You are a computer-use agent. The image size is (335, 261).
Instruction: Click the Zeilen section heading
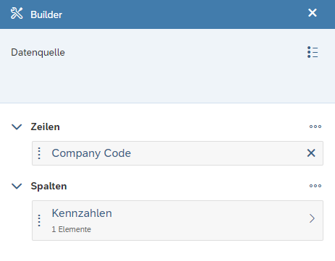[x=45, y=127]
